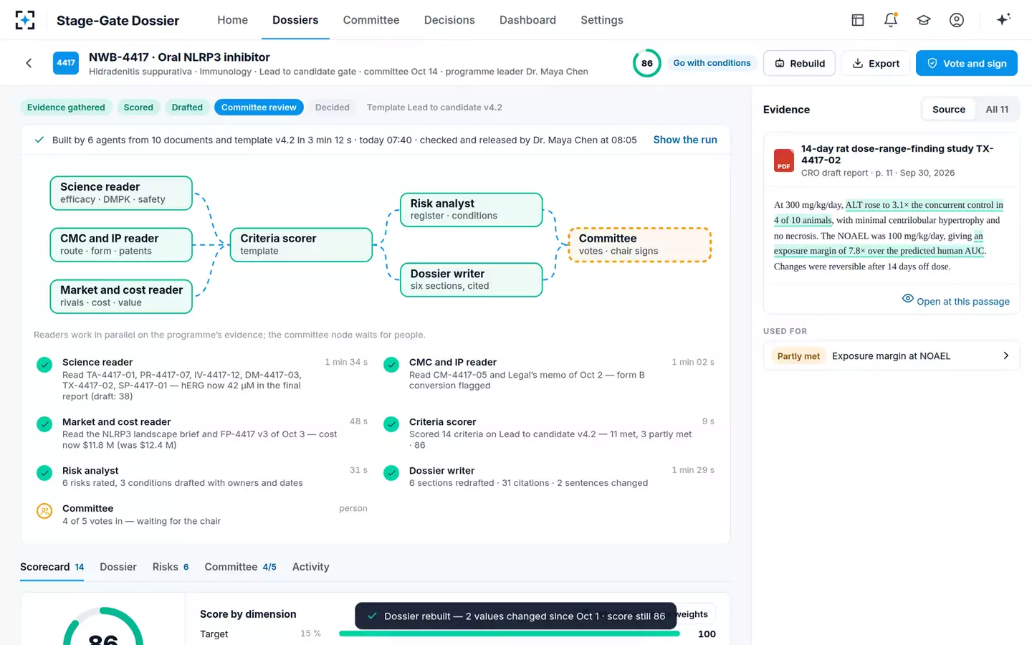The width and height of the screenshot is (1032, 645).
Task: Open the Committee 4/5 tab
Action: pos(240,567)
